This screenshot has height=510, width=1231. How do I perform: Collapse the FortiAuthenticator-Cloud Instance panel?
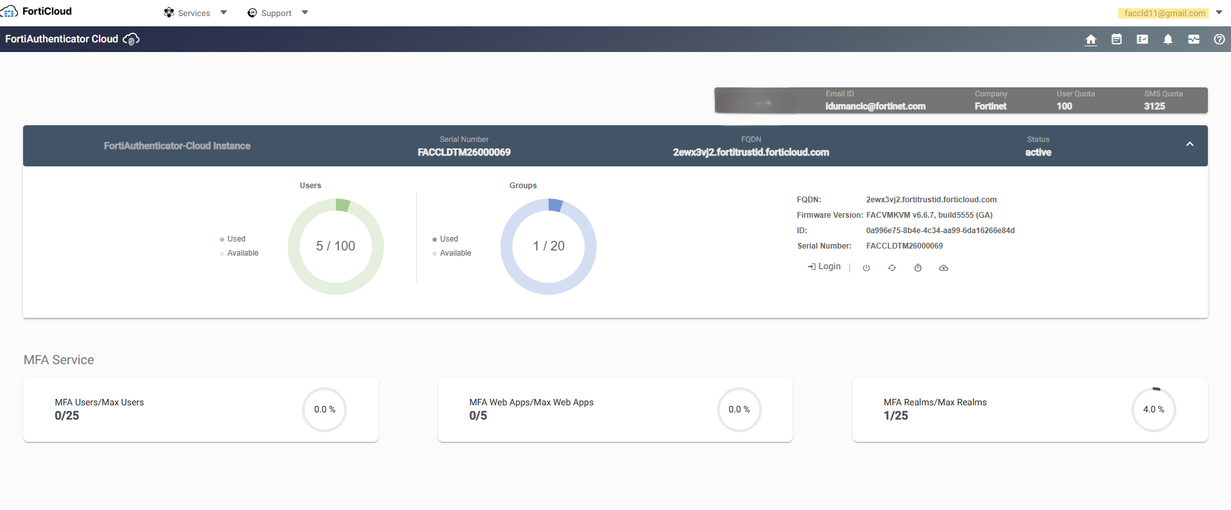coord(1190,145)
